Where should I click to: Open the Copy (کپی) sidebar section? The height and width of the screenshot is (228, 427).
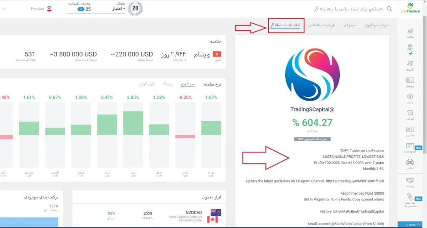pyautogui.click(x=409, y=49)
